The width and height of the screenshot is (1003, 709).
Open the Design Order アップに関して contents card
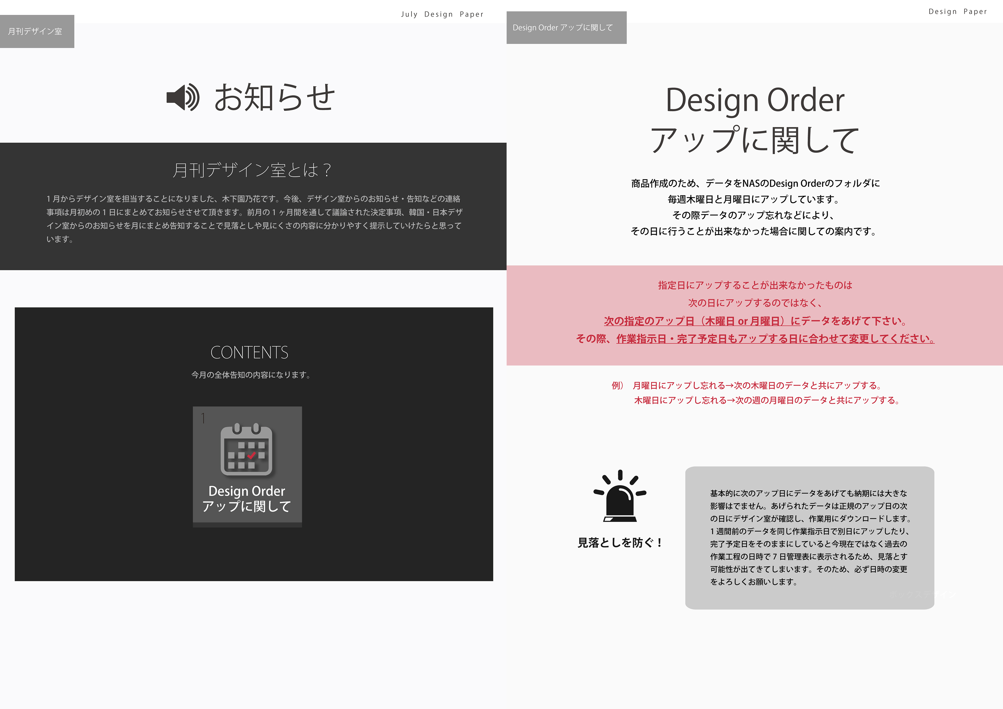coord(247,467)
